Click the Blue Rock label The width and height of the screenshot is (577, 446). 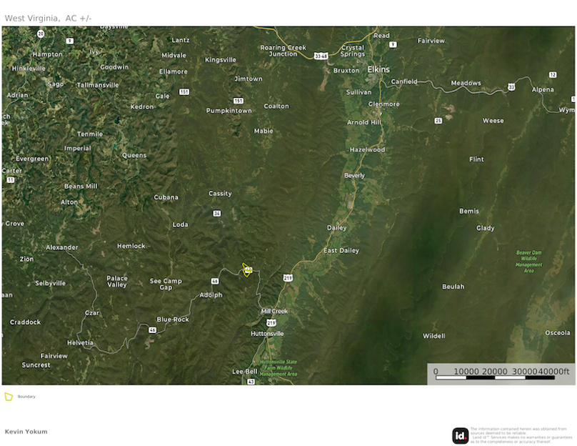173,319
